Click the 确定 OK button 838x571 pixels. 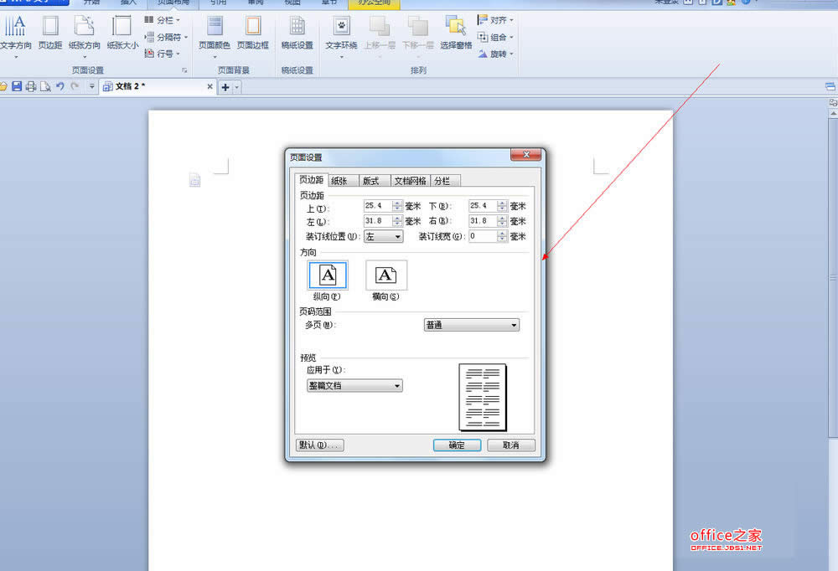pyautogui.click(x=457, y=445)
